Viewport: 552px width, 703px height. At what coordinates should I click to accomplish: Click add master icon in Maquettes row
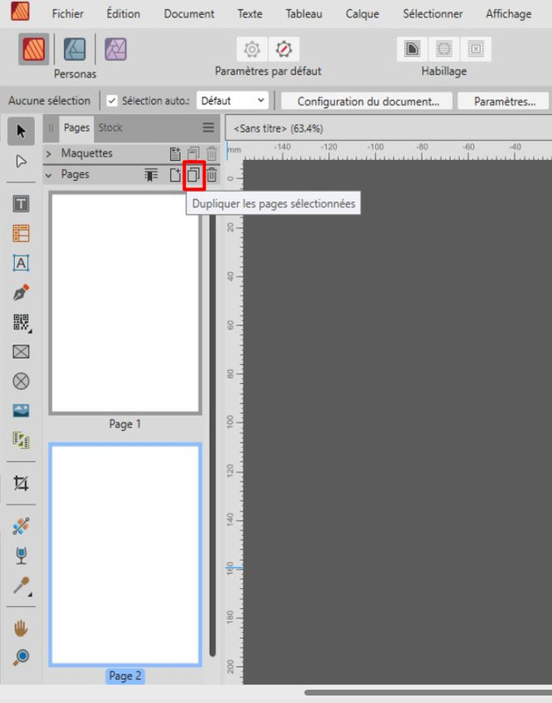175,154
